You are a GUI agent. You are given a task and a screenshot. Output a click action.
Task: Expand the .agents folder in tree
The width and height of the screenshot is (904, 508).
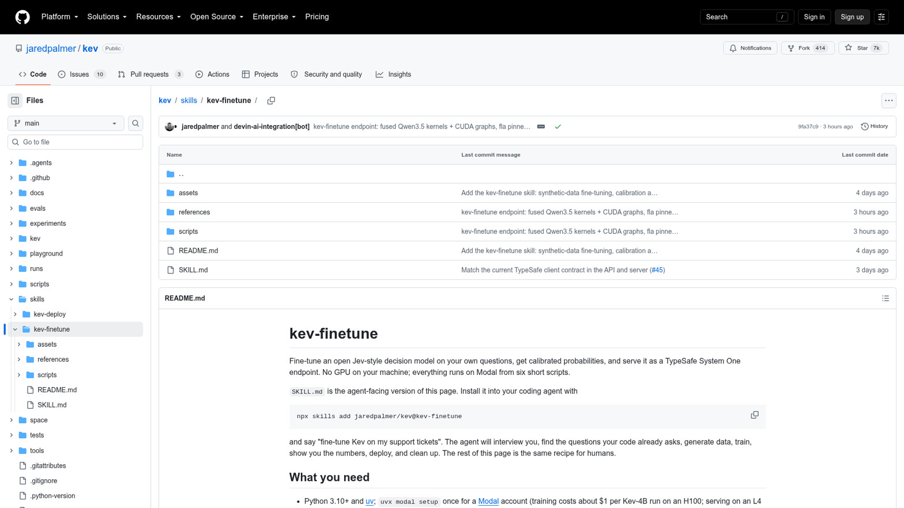click(x=12, y=163)
